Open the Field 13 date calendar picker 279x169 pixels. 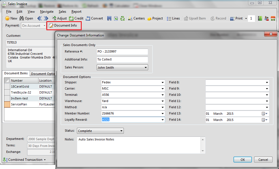265,114
